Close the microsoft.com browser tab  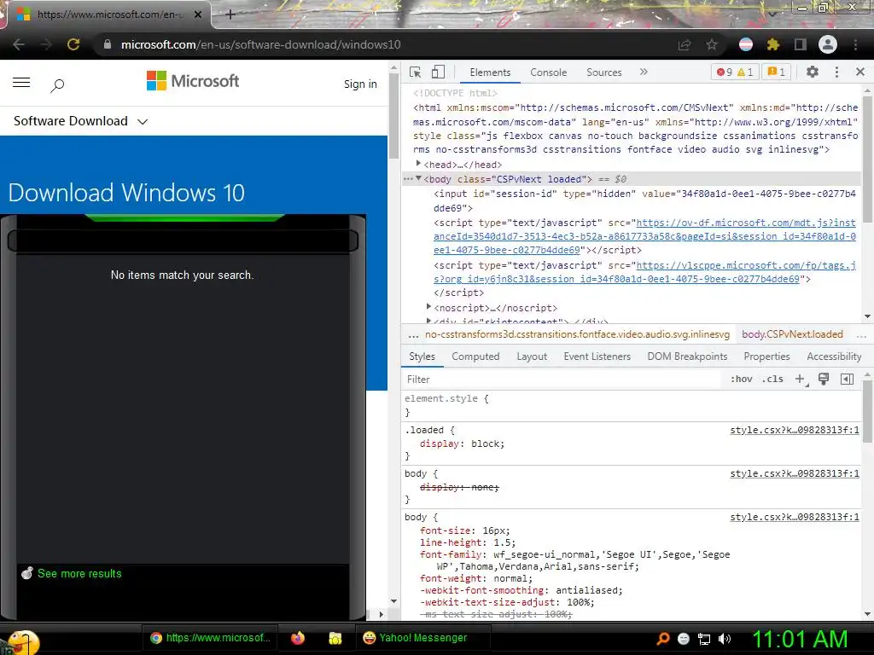(x=198, y=14)
